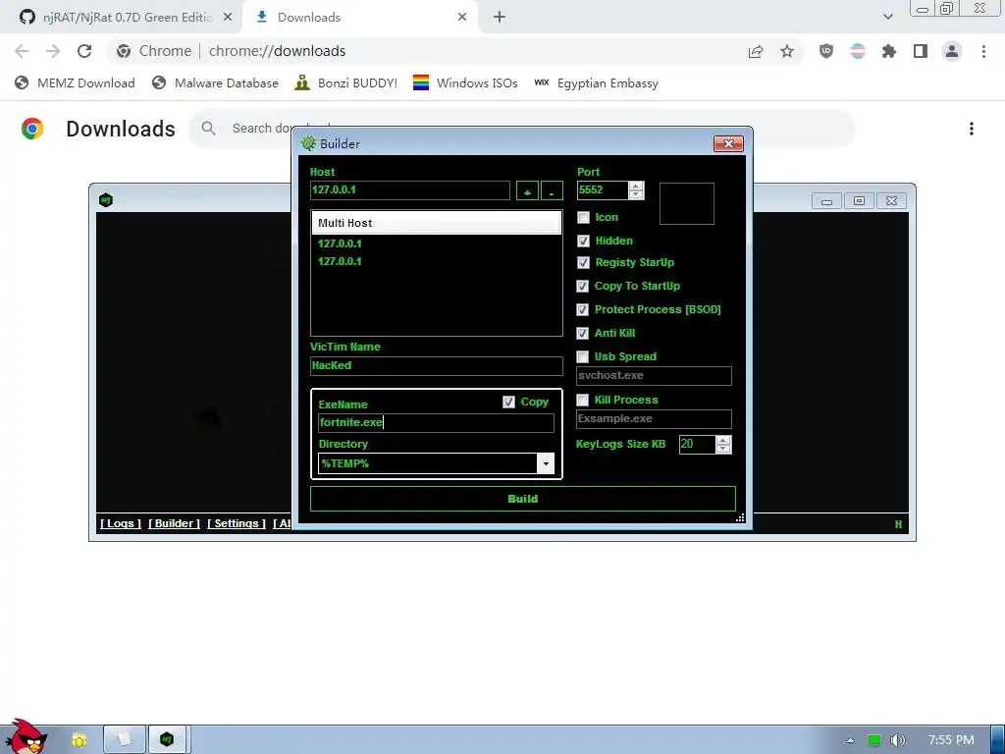Click the volume speaker tray icon

click(898, 740)
